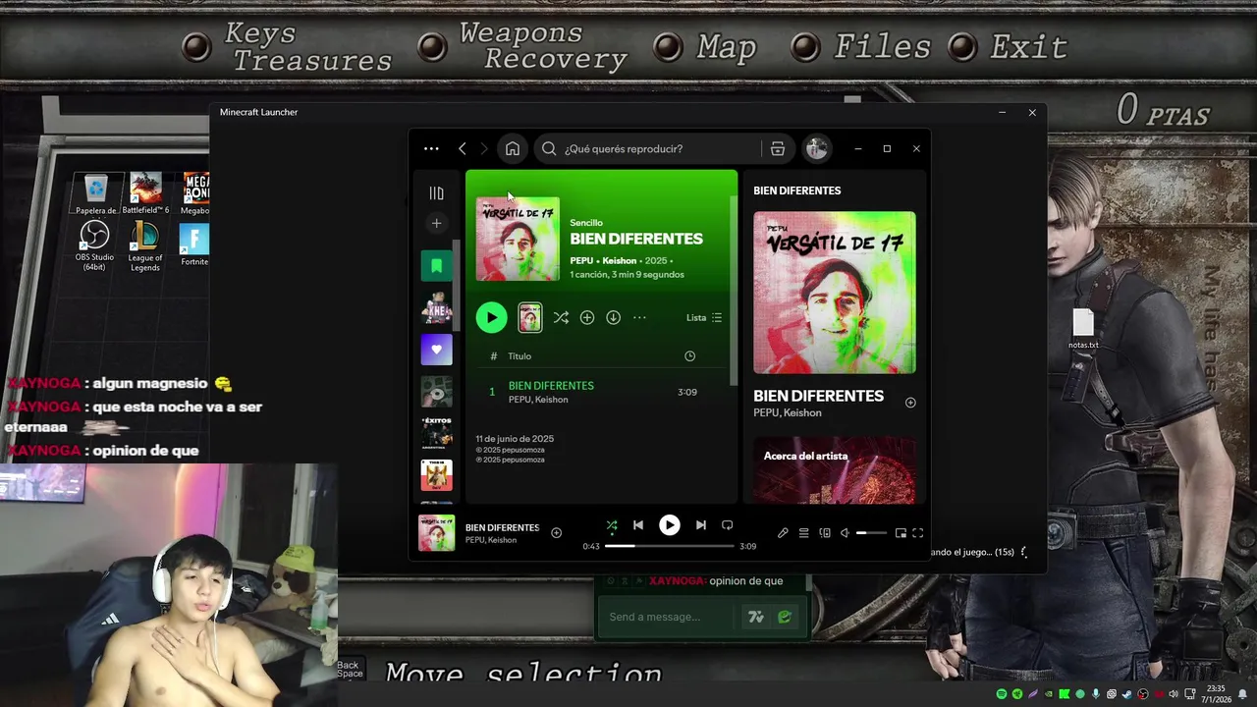
Task: Select the BIEN DIFERENTES track row
Action: pyautogui.click(x=601, y=392)
